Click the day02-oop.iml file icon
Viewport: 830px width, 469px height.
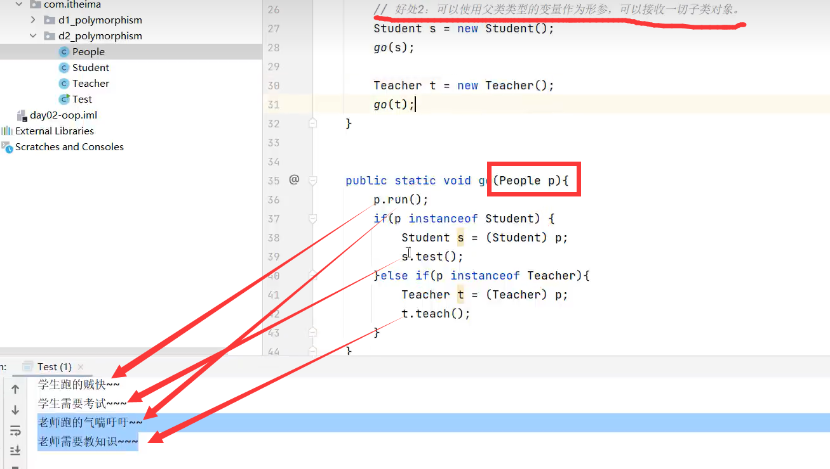pyautogui.click(x=22, y=115)
